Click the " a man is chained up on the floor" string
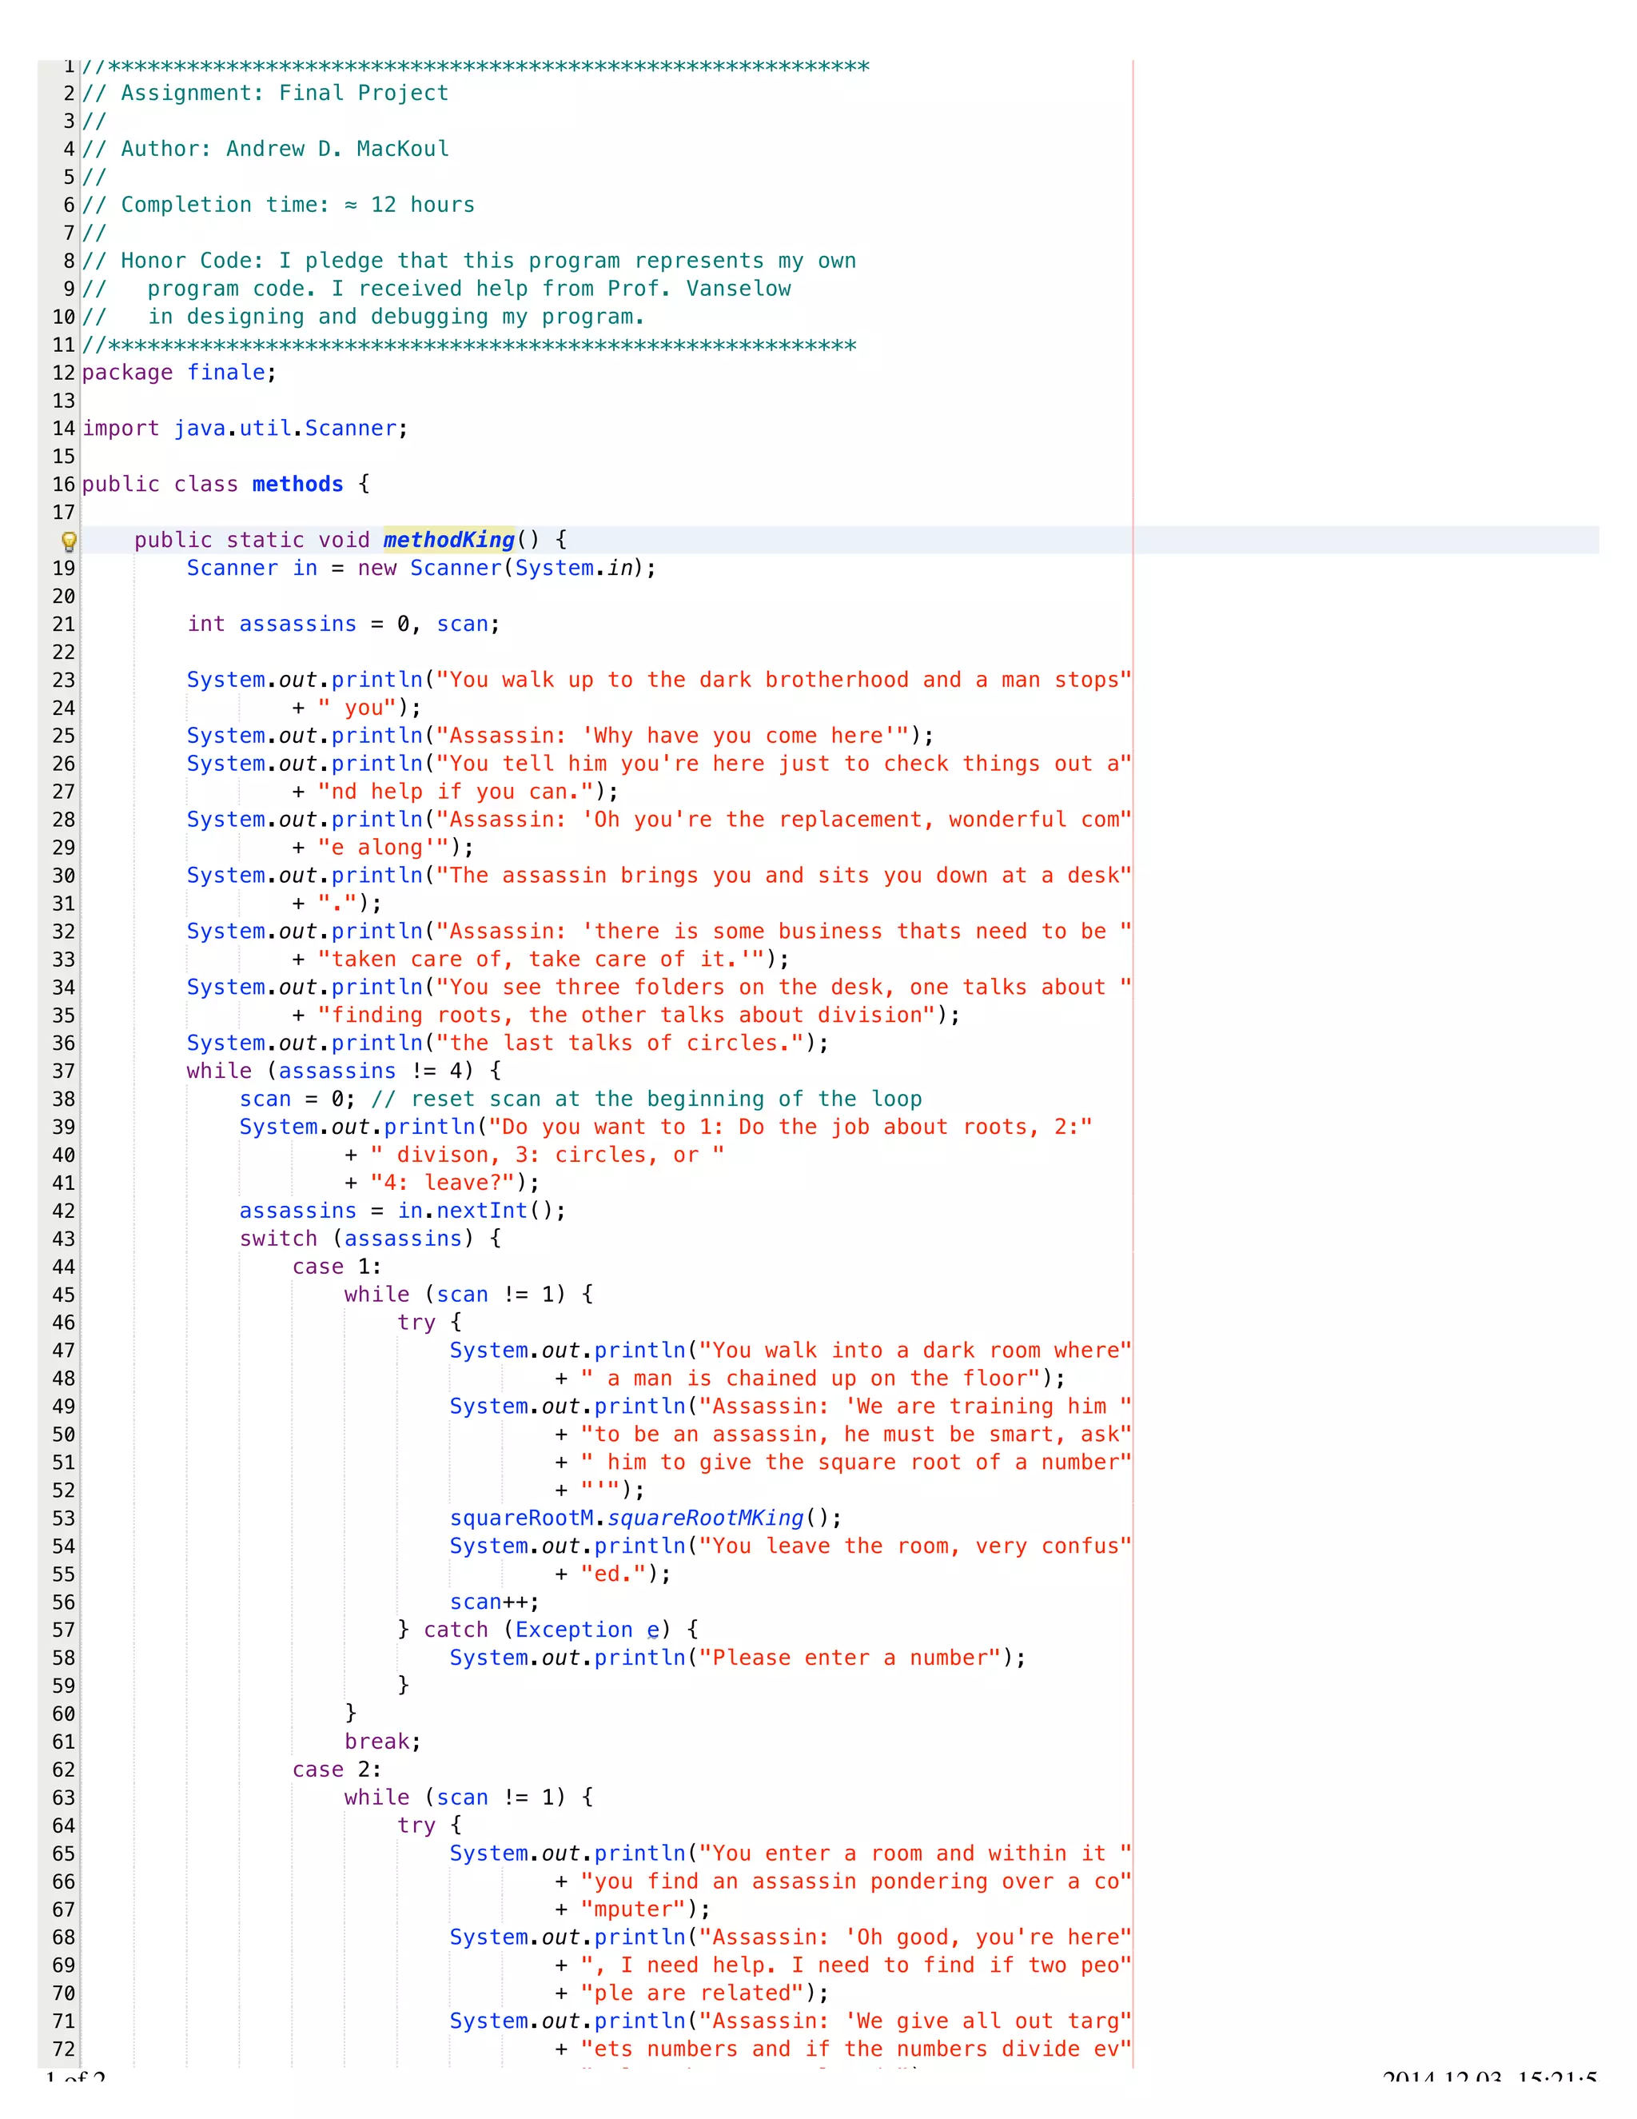Image resolution: width=1637 pixels, height=2119 pixels. 811,1379
